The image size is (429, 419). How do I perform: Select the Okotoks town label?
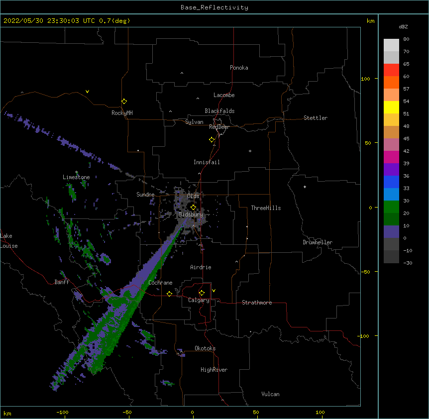point(205,348)
